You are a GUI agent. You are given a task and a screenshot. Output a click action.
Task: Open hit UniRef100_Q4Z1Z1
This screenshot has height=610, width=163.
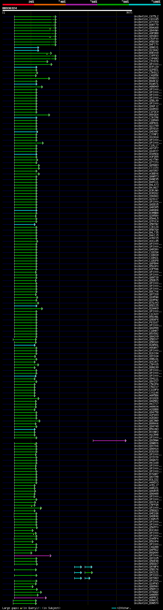[146, 572]
